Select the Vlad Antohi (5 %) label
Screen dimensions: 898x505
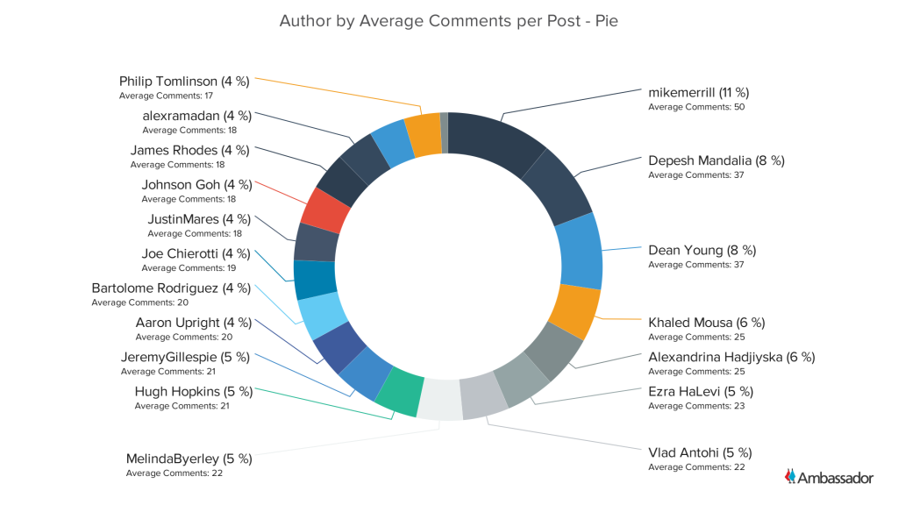pyautogui.click(x=700, y=452)
